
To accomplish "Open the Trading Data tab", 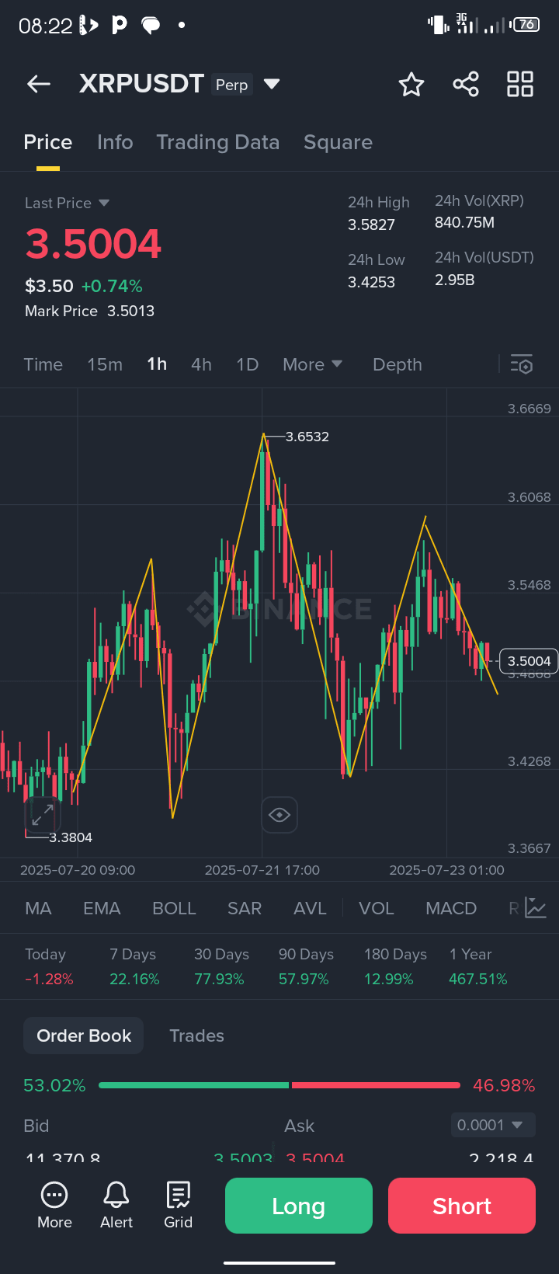I will (x=218, y=142).
